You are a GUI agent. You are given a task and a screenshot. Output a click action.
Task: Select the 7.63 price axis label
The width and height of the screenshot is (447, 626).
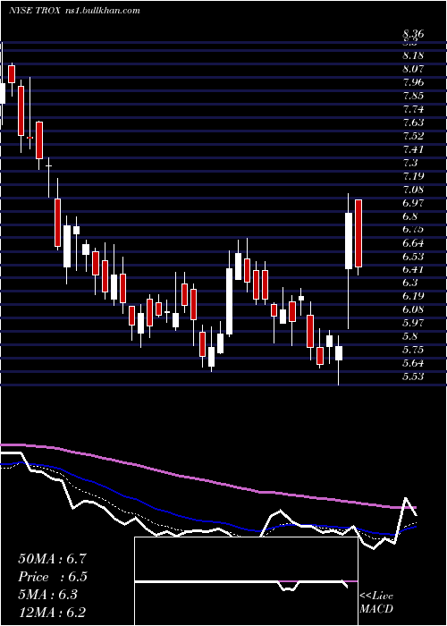[x=413, y=123]
